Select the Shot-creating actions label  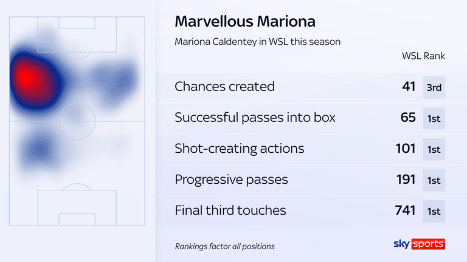[240, 149]
